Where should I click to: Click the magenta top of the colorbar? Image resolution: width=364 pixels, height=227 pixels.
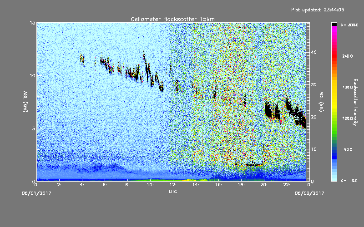[334, 29]
